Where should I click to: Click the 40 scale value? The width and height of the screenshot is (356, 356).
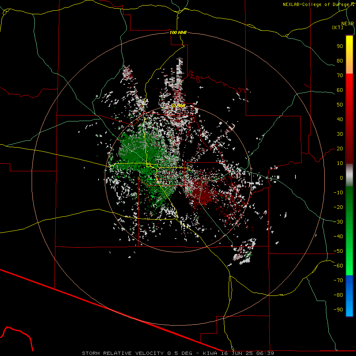pyautogui.click(x=340, y=119)
